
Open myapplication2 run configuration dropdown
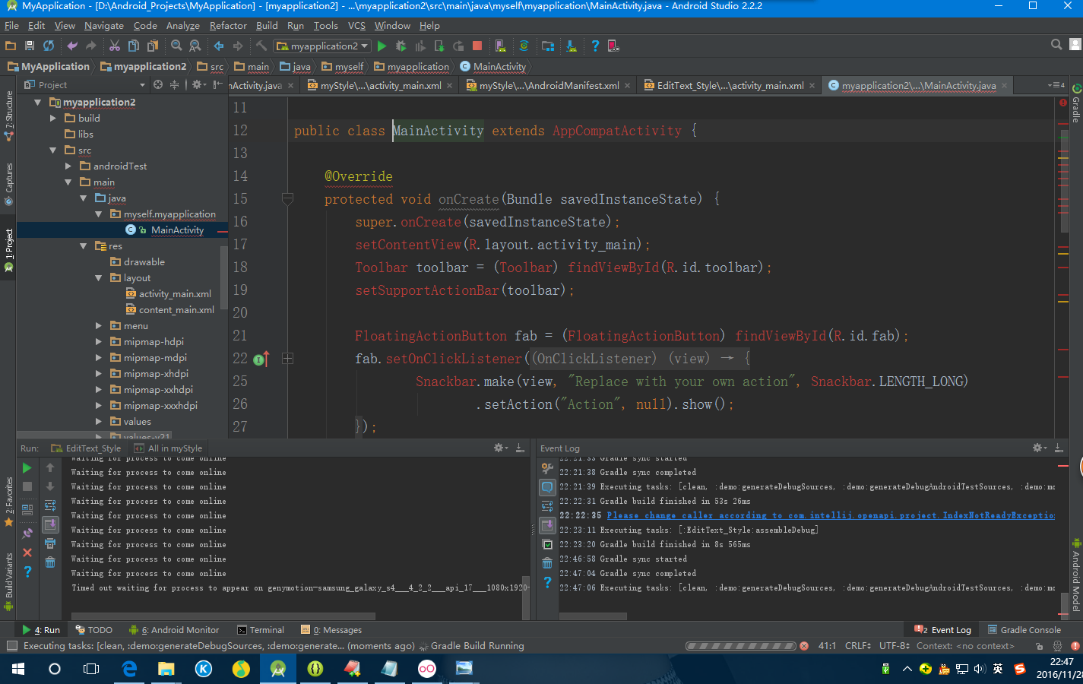322,46
